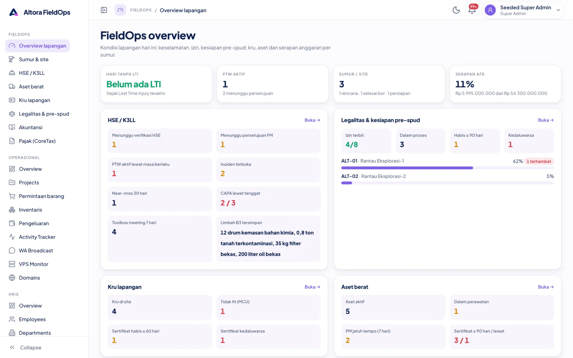Open HSE / K3LL panel via Buka link
Viewport: 573px width, 358px height.
click(x=312, y=120)
